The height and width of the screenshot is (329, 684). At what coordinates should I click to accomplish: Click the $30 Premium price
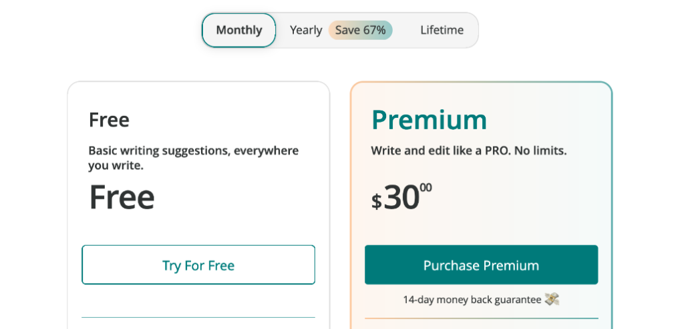point(401,198)
